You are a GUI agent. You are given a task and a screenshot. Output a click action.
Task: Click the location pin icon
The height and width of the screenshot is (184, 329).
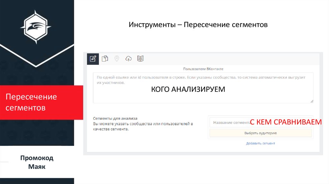[117, 59]
